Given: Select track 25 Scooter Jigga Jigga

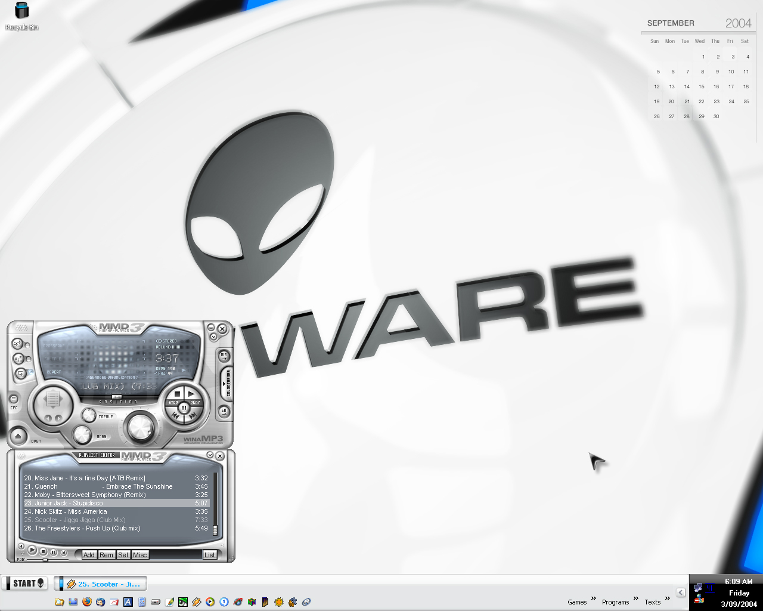Looking at the screenshot, I should (x=116, y=520).
